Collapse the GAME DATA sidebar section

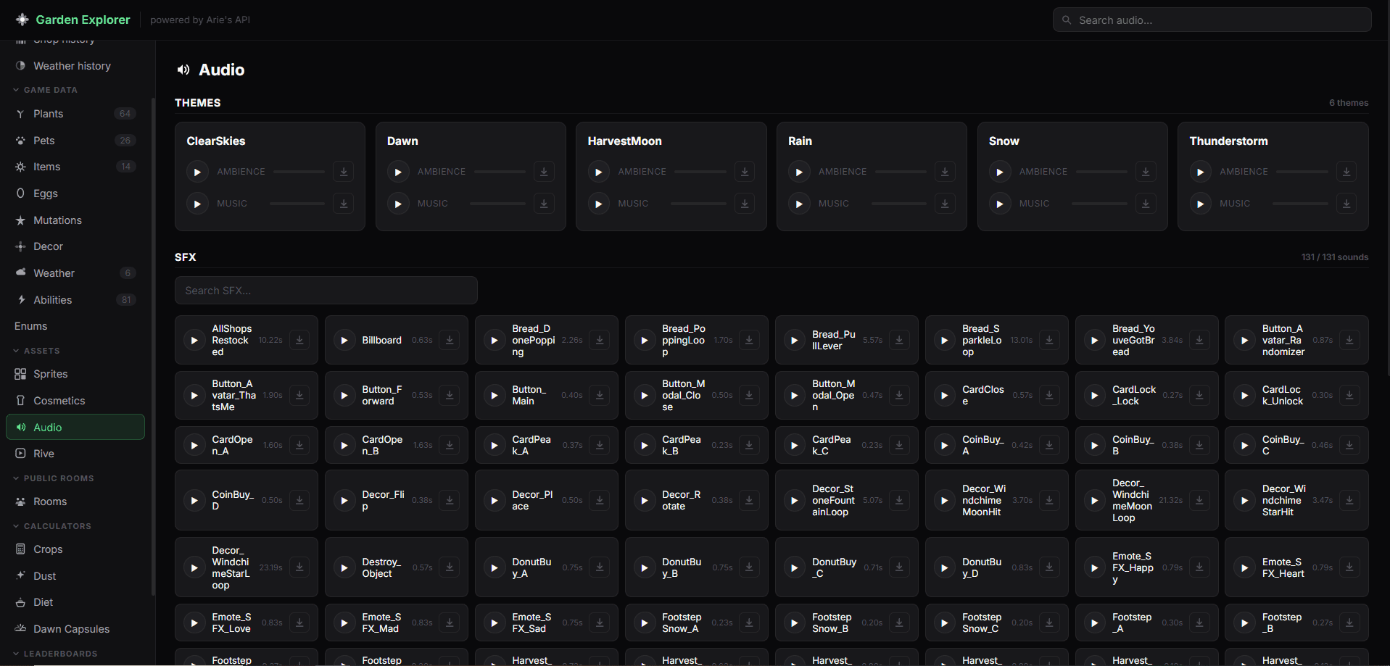click(x=45, y=90)
